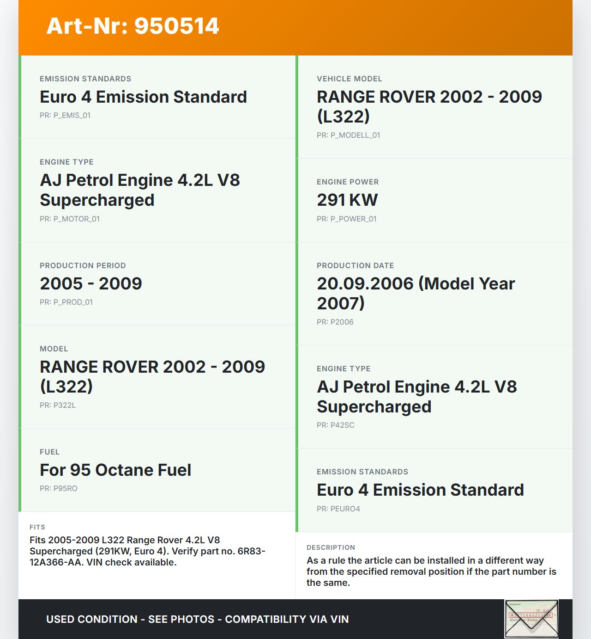Select the For 95 Octane Fuel entry
Image resolution: width=591 pixels, height=639 pixels.
(x=115, y=470)
